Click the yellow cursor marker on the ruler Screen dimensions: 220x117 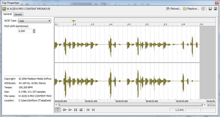(73, 21)
